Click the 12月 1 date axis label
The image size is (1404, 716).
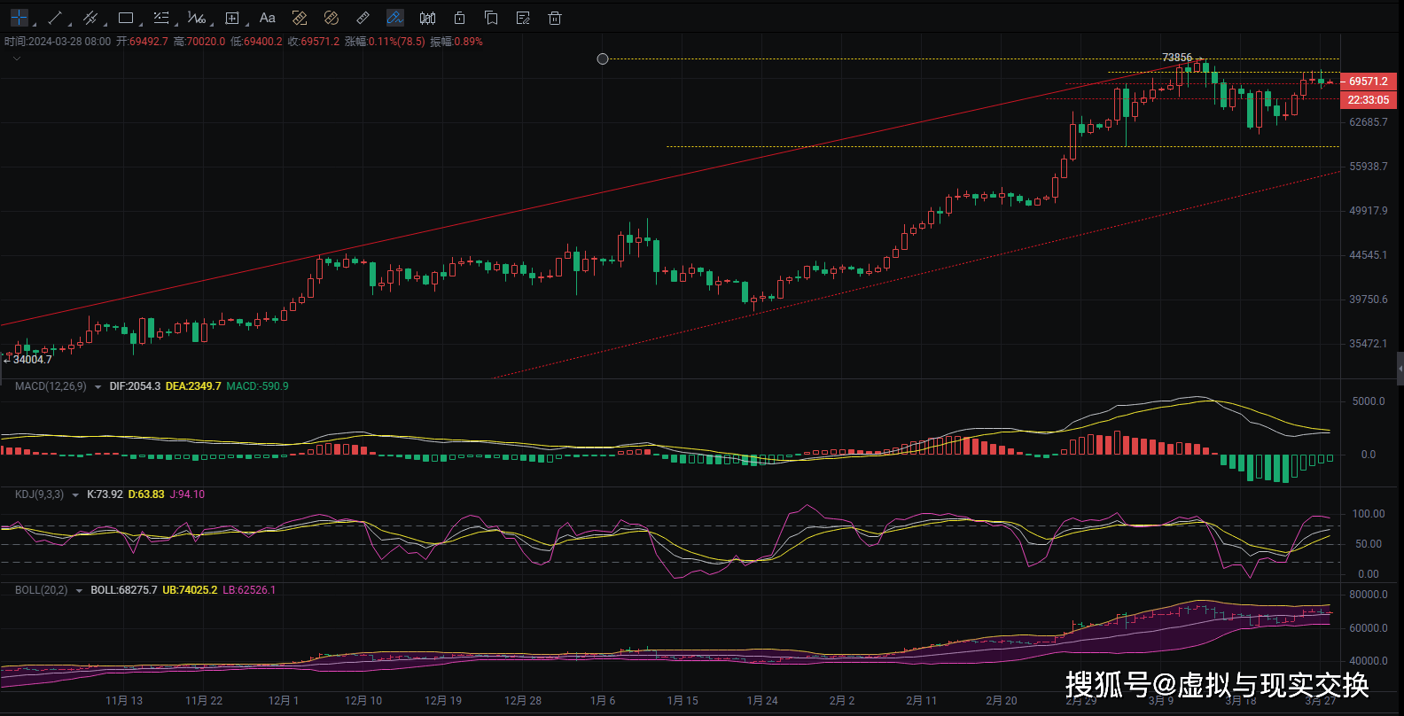(284, 701)
